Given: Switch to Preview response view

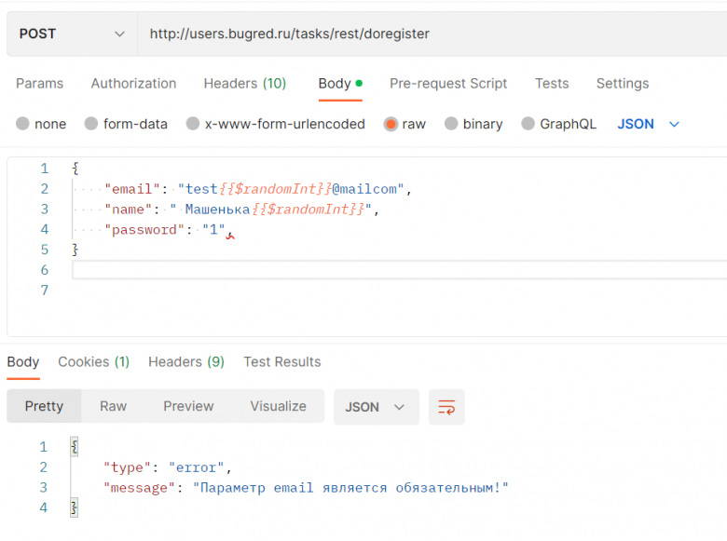Looking at the screenshot, I should point(188,406).
